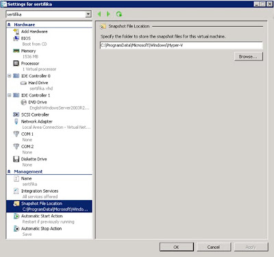
Task: Click the SCSI Controller icon
Action: (16, 114)
